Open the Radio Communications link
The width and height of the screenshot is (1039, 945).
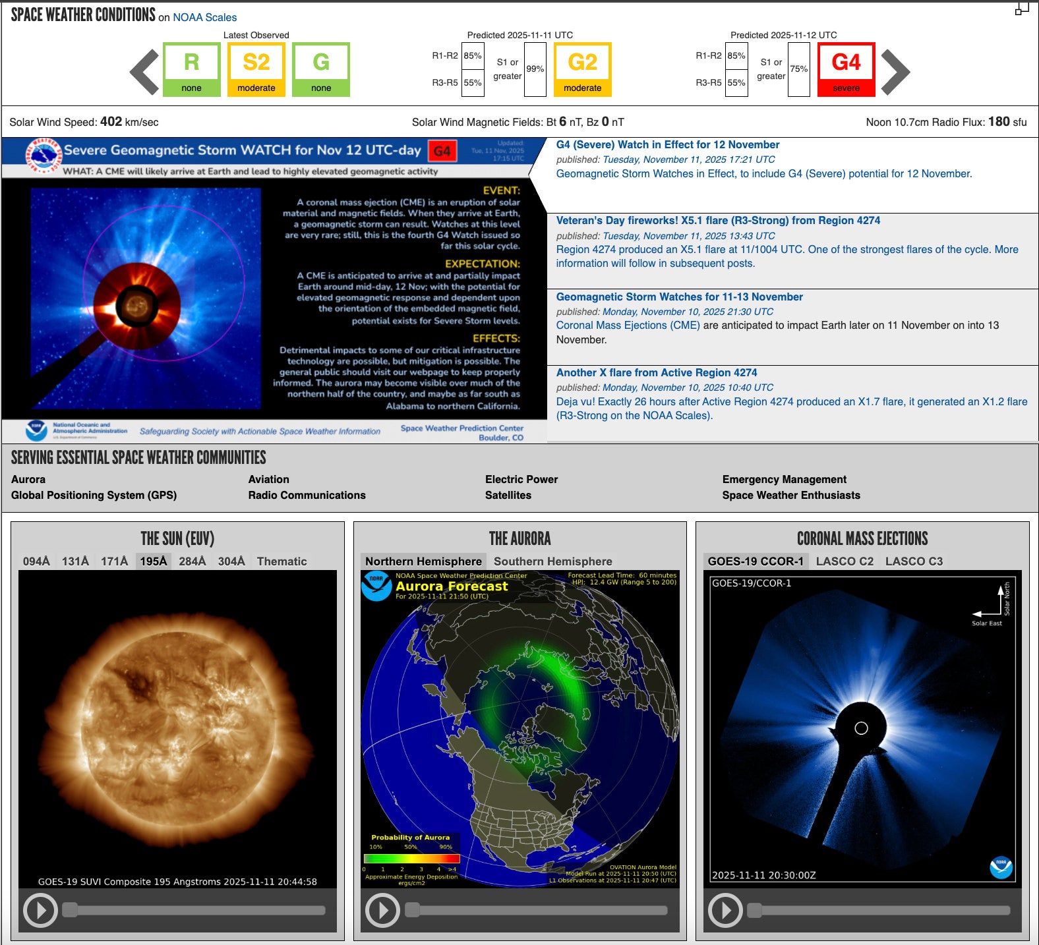pyautogui.click(x=307, y=495)
